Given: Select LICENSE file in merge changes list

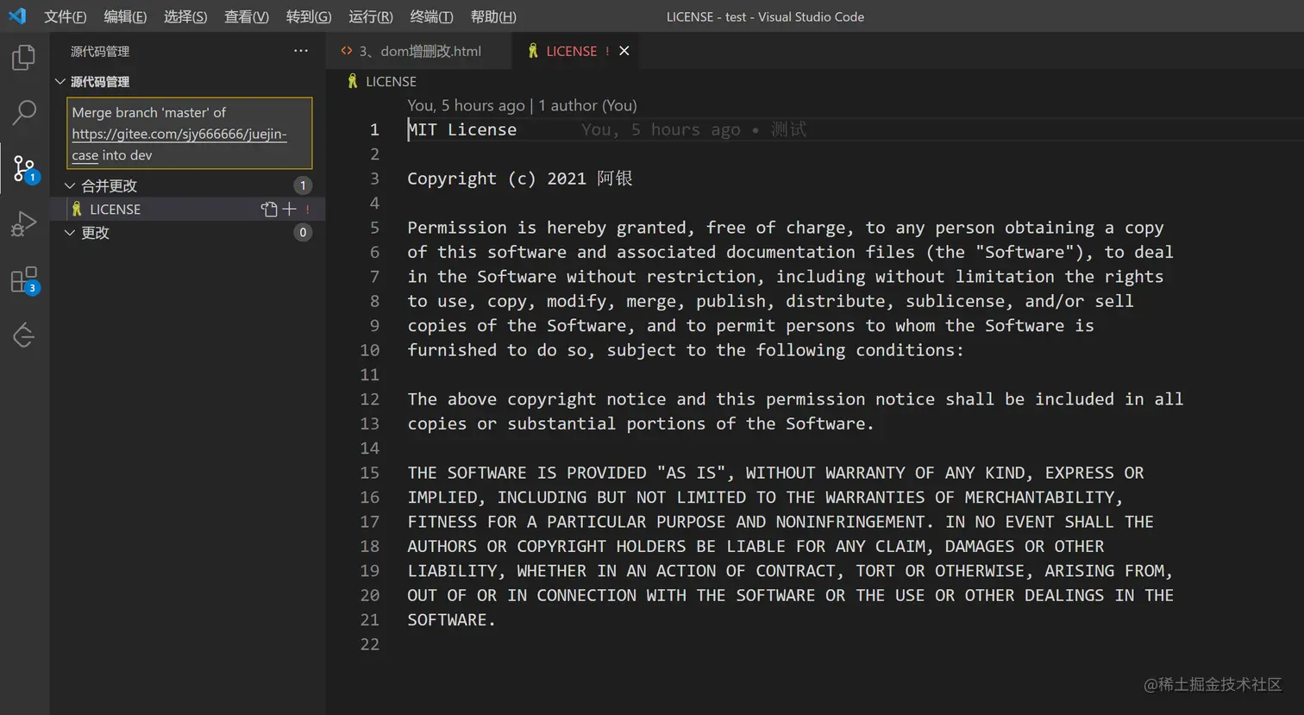Looking at the screenshot, I should [x=188, y=209].
